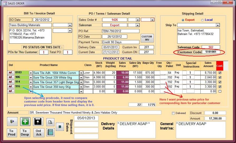
Task: Uncheck Conf. box for Light Beige 5kg row
Action: pos(220,82)
